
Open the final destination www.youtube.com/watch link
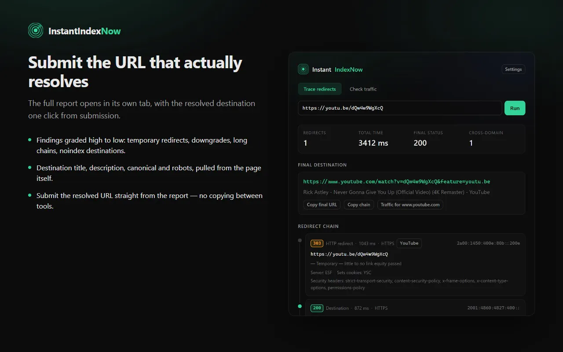(397, 181)
